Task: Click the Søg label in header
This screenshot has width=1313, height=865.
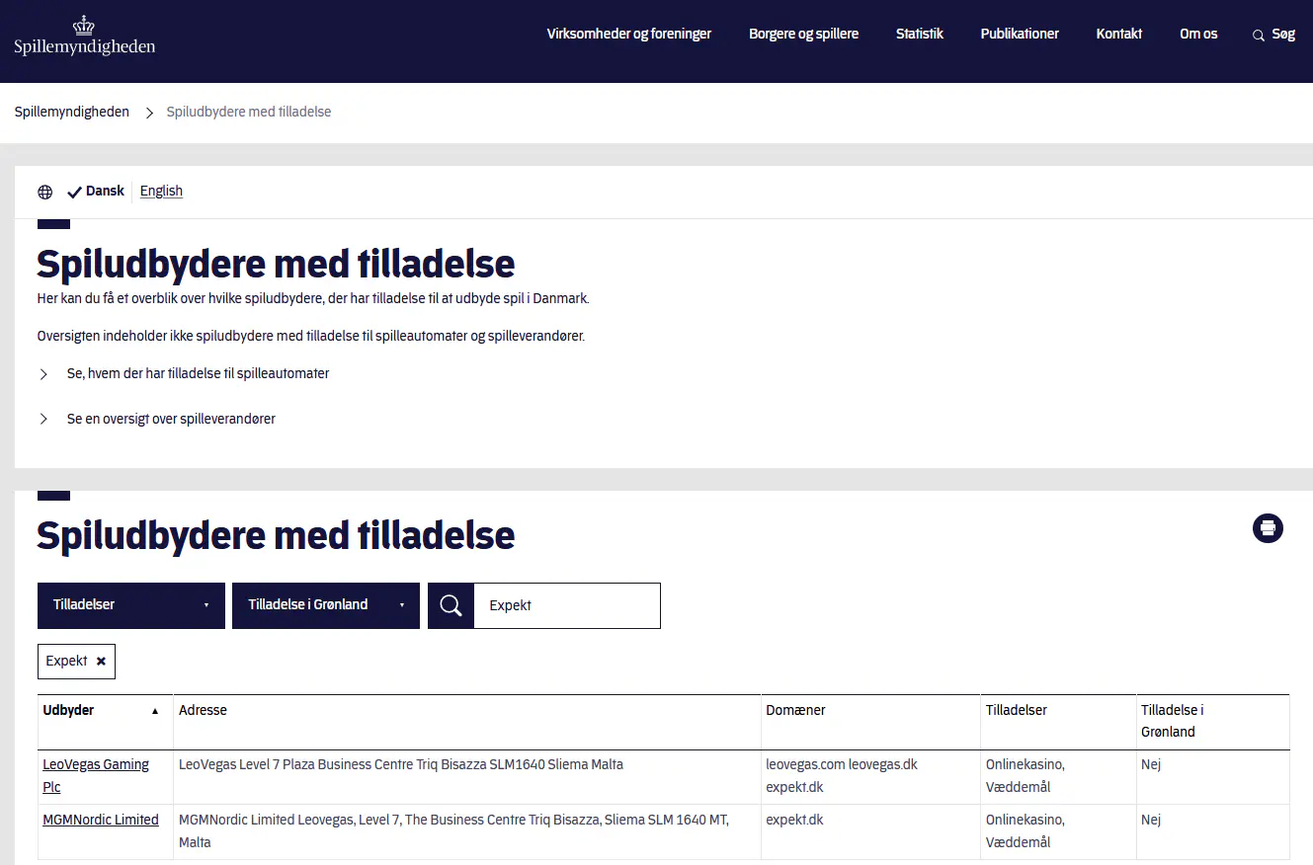Action: point(1283,35)
